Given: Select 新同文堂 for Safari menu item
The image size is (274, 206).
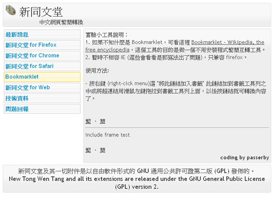Looking at the screenshot, I should click(x=30, y=66).
